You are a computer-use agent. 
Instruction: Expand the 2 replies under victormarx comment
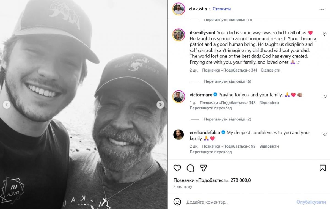[x=227, y=119]
